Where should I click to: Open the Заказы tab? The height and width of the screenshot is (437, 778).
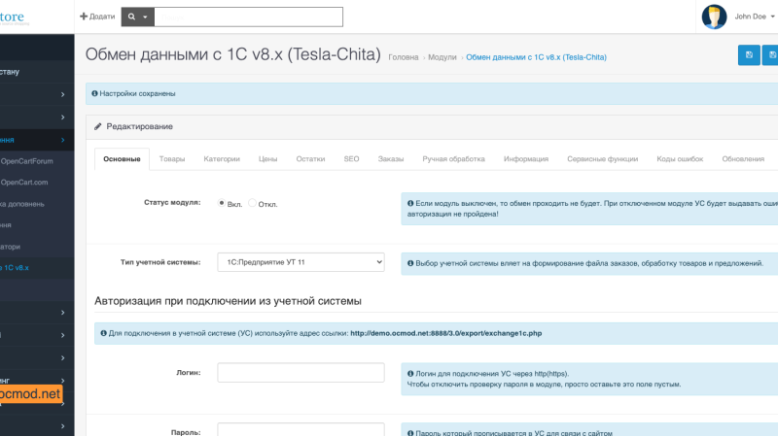391,159
